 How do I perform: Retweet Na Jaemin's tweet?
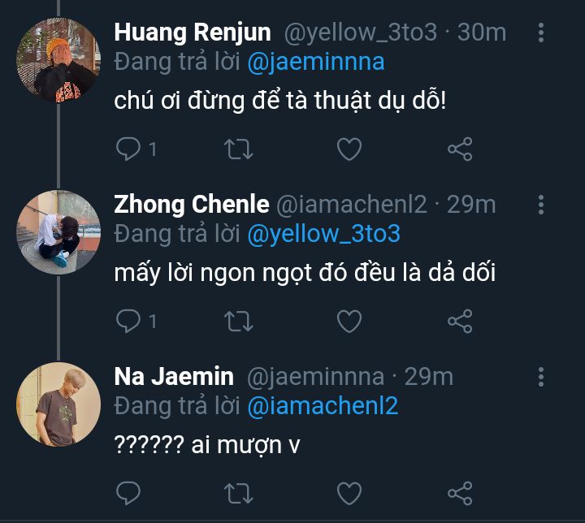pyautogui.click(x=239, y=493)
